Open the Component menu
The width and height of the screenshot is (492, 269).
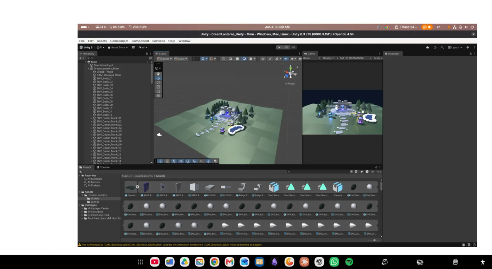point(140,41)
